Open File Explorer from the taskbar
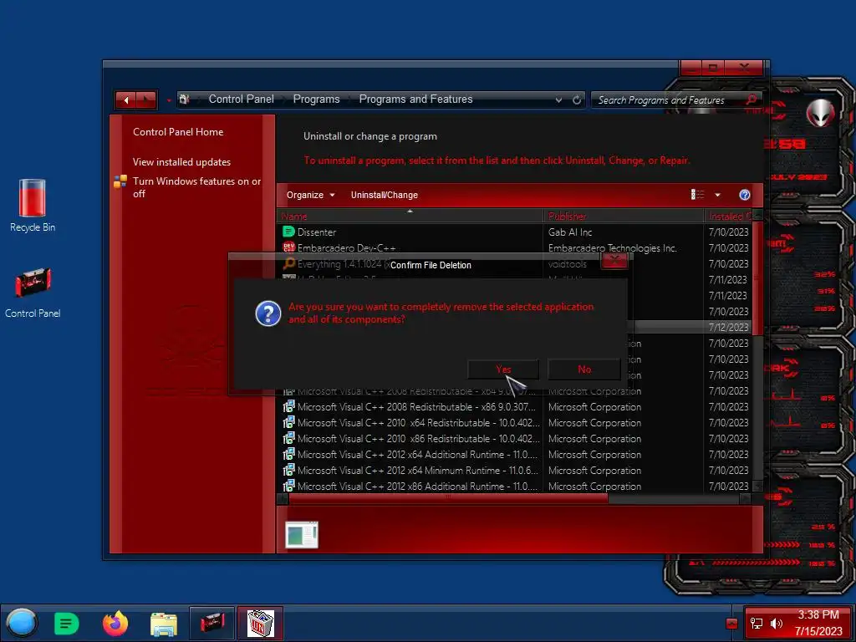The height and width of the screenshot is (642, 856). point(163,624)
